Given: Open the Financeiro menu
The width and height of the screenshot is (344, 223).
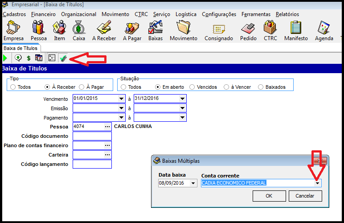Looking at the screenshot, I should [43, 14].
